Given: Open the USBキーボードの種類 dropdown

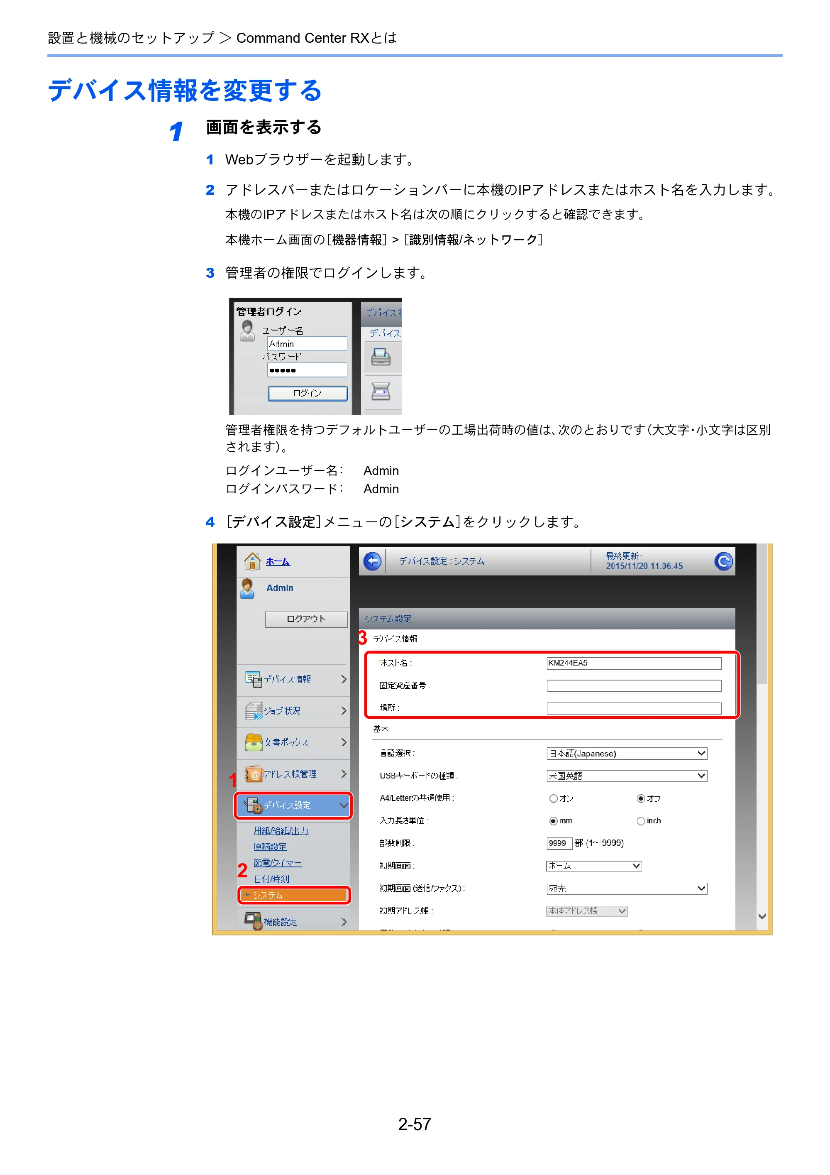Looking at the screenshot, I should click(x=627, y=776).
